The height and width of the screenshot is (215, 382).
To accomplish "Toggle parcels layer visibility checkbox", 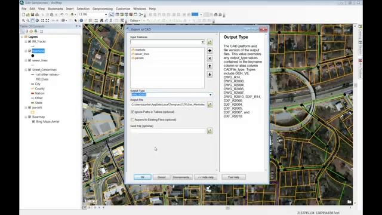I will tap(29, 107).
